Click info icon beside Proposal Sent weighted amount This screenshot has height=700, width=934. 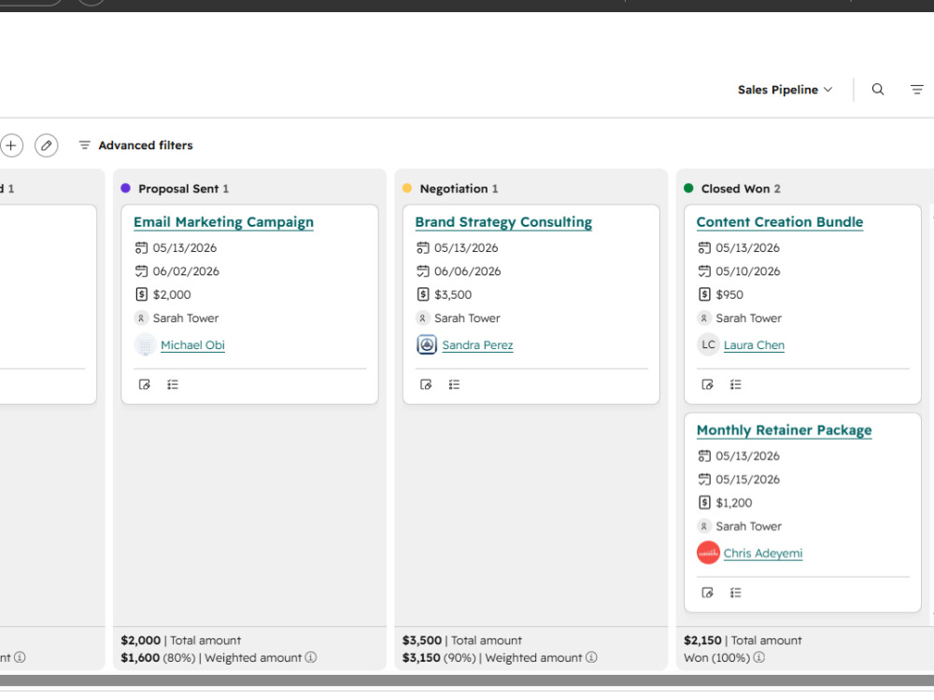311,658
